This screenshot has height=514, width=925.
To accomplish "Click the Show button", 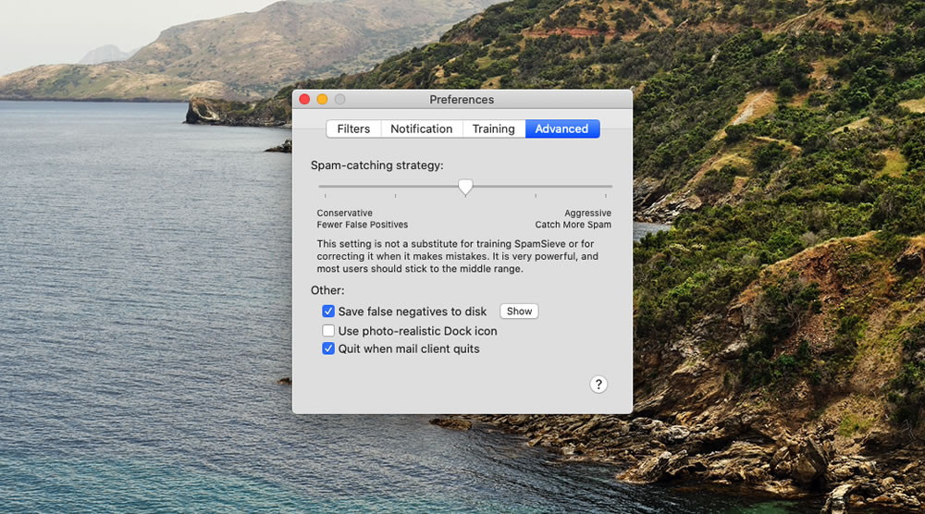I will [519, 312].
